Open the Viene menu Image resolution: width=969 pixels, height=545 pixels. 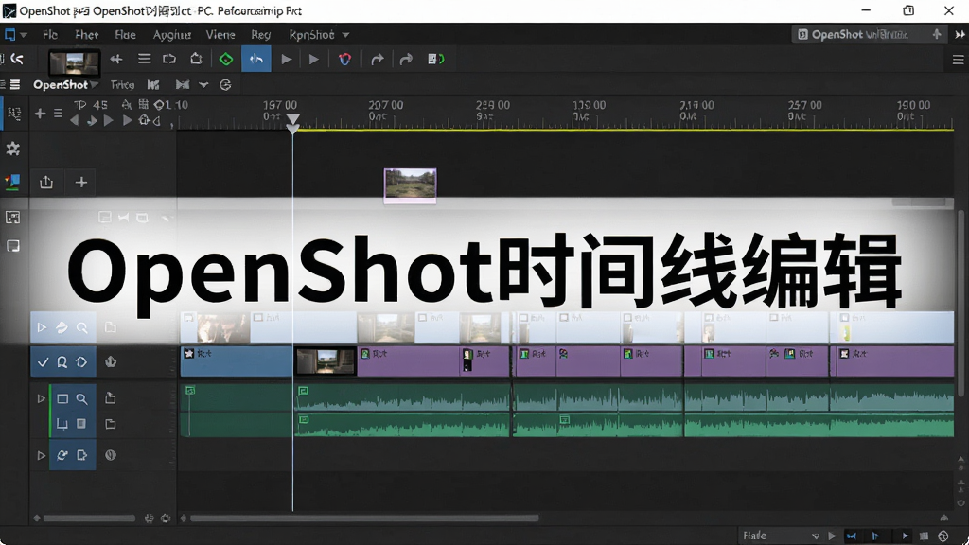tap(220, 35)
